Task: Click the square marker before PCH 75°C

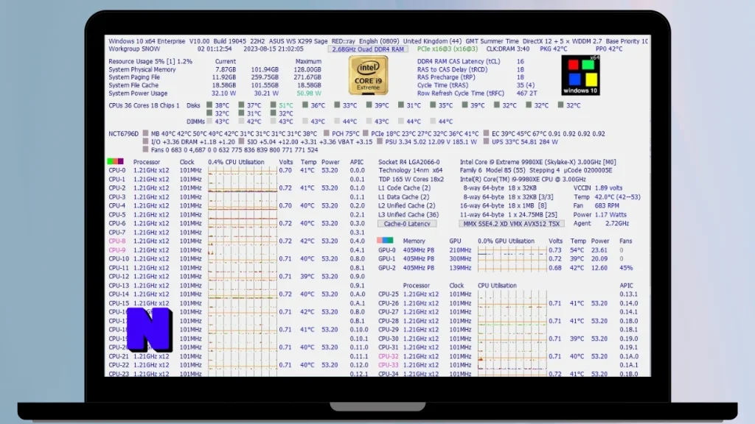Action: [x=327, y=133]
